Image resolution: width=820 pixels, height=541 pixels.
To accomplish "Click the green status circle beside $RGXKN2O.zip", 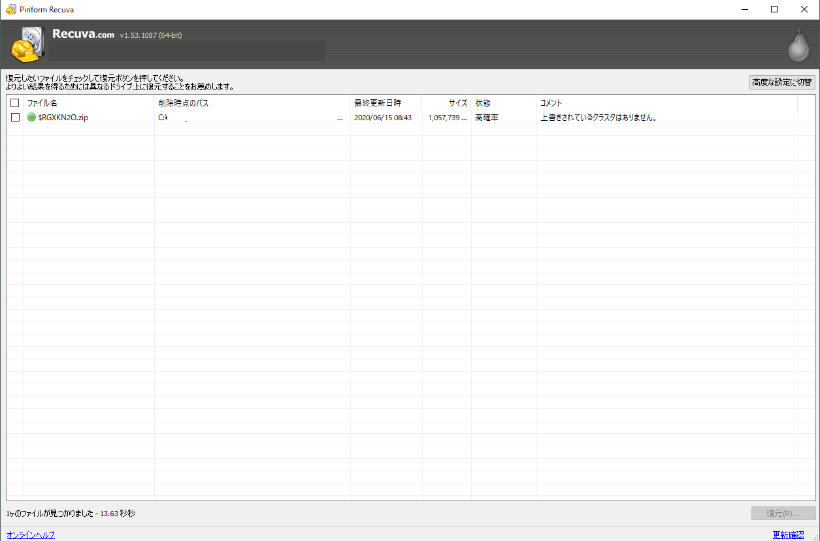I will 31,118.
